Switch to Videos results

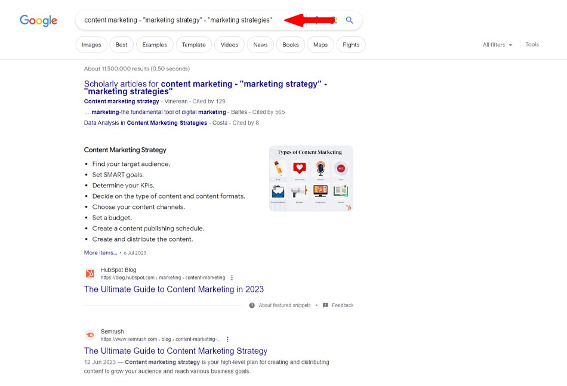(229, 45)
